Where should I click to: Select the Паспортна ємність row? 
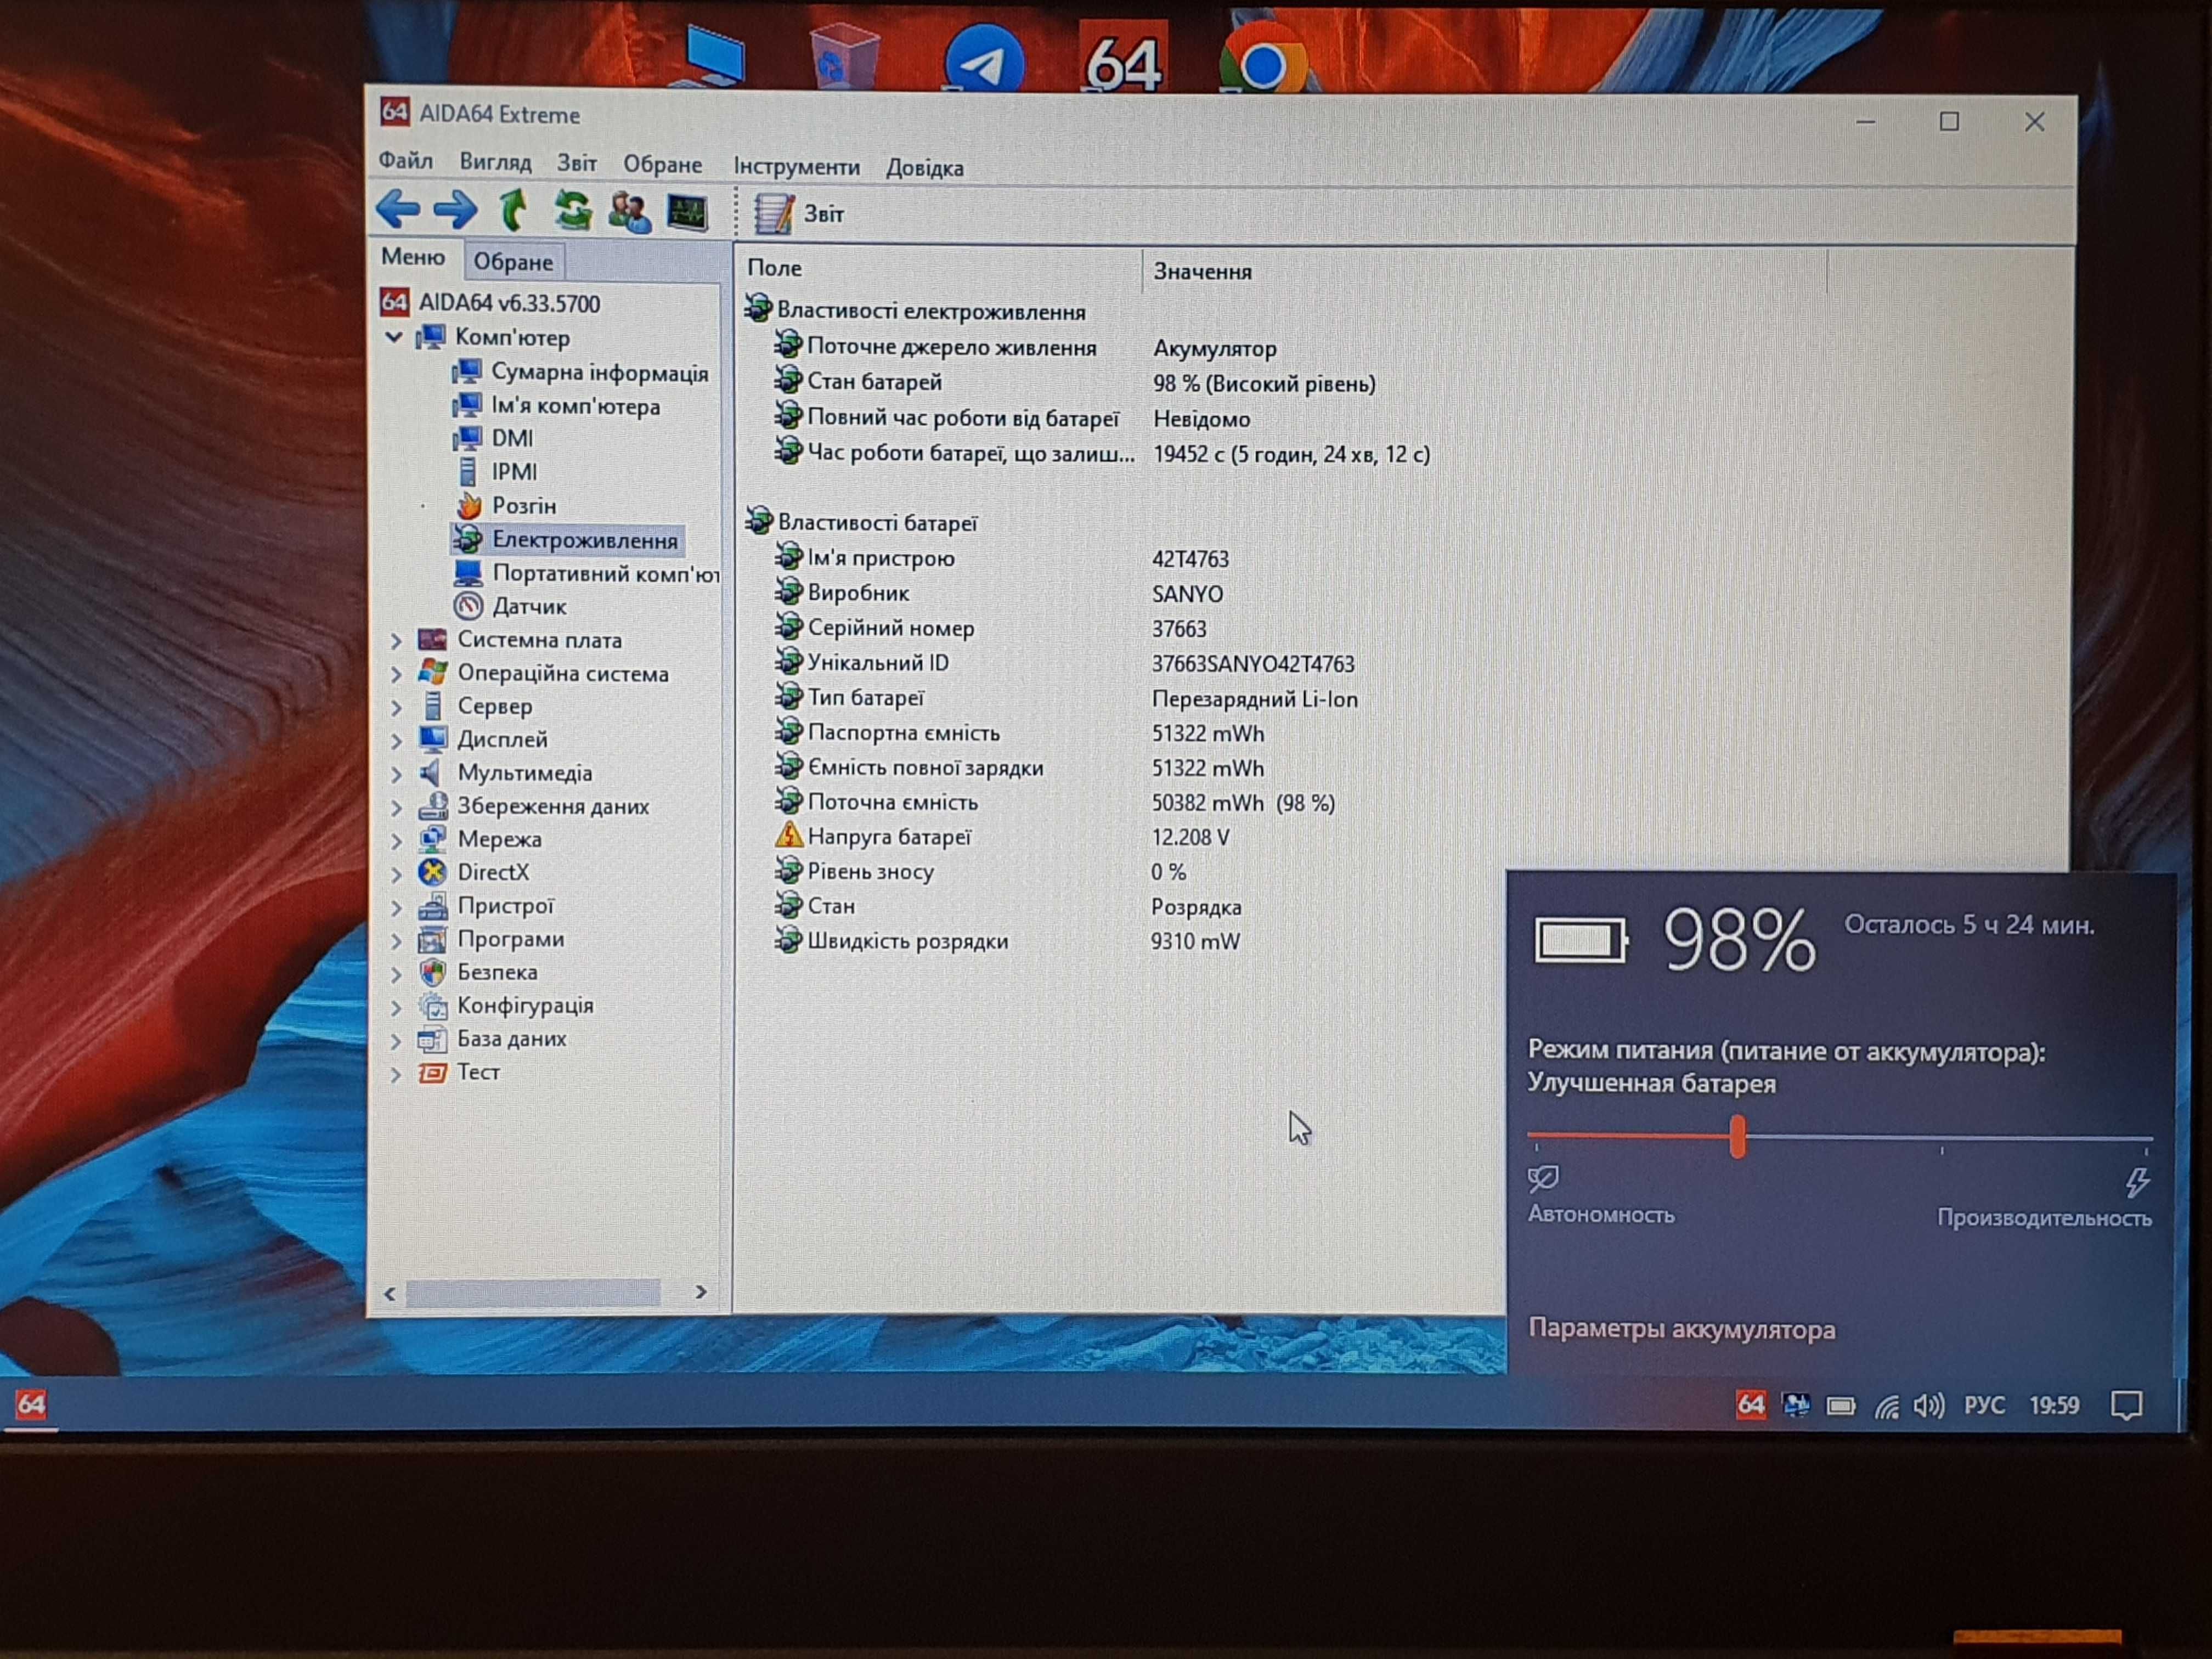(1019, 732)
